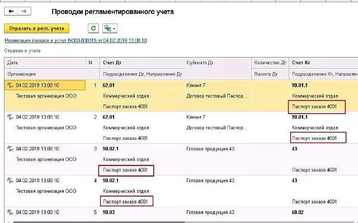
Task: Select debit account 90.02.1 in row 4
Action: [111, 181]
